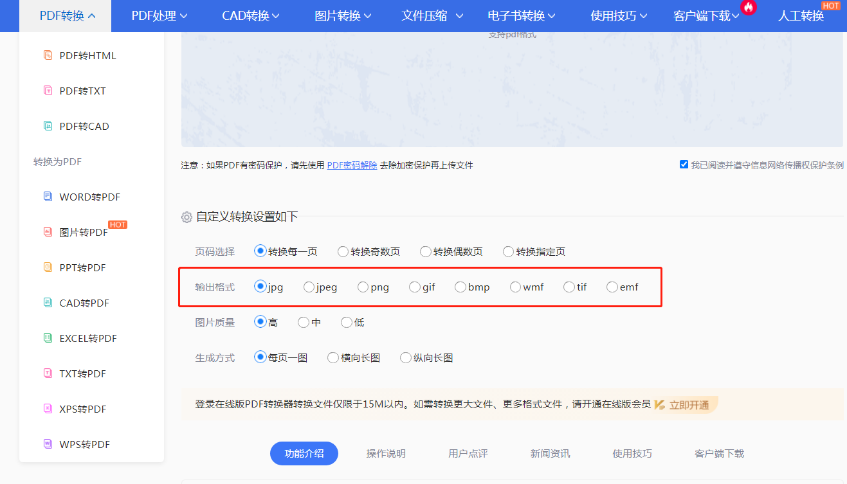Switch to the 功能介绍 tab
This screenshot has width=847, height=484.
[x=304, y=454]
